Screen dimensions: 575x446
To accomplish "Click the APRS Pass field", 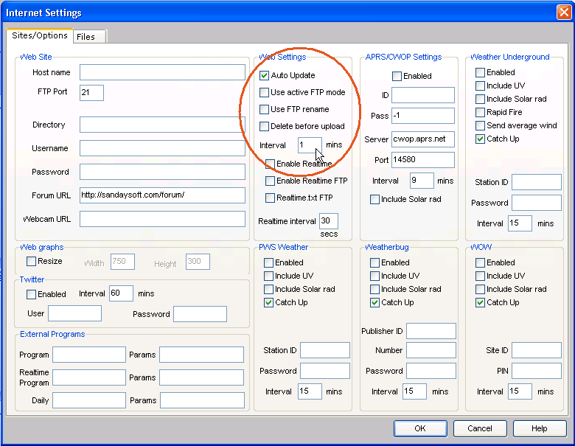I will pos(423,116).
